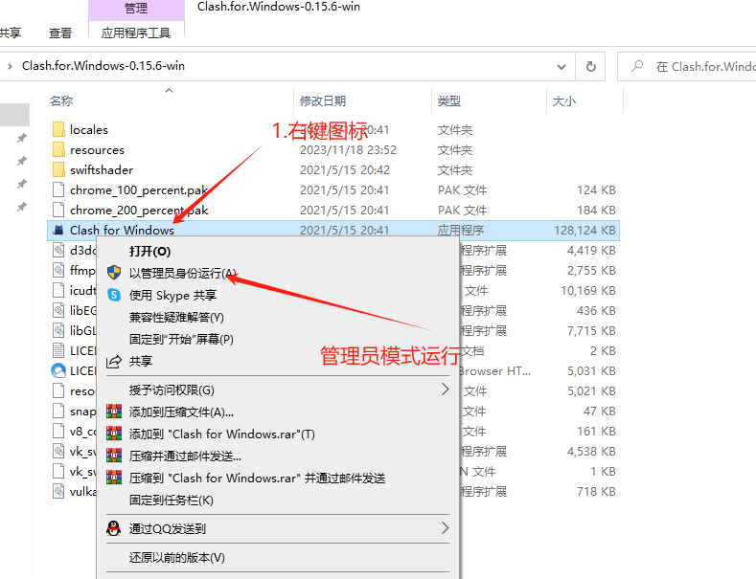Choose 以管理员身份运行(A) in the context menu
The width and height of the screenshot is (756, 579).
click(x=182, y=273)
